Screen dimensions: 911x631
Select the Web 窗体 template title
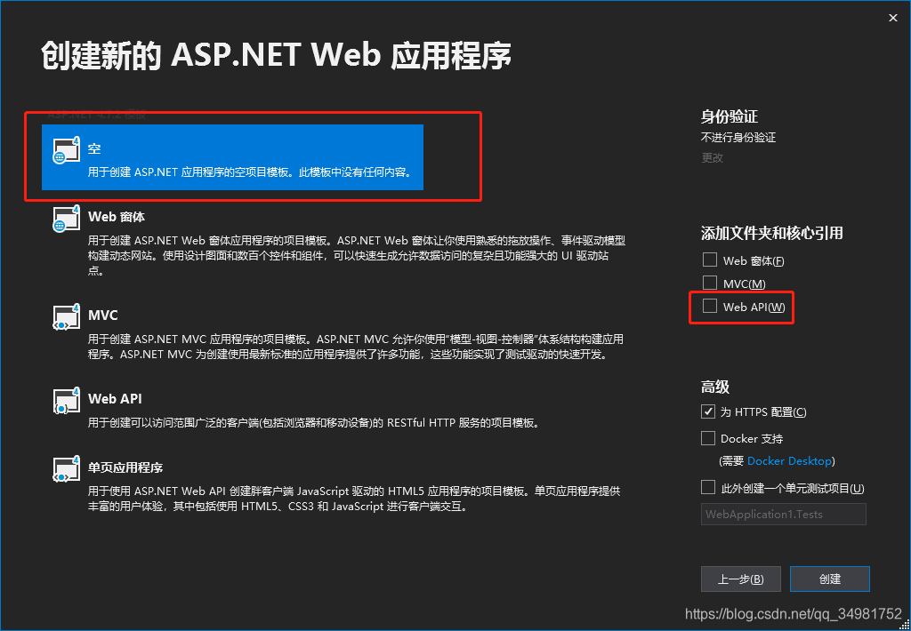tap(117, 217)
